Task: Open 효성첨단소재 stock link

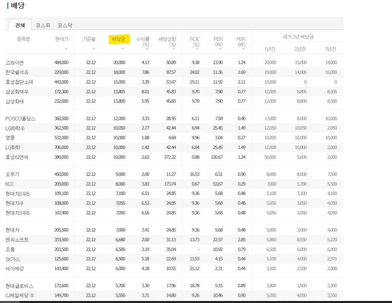Action: tap(19, 82)
